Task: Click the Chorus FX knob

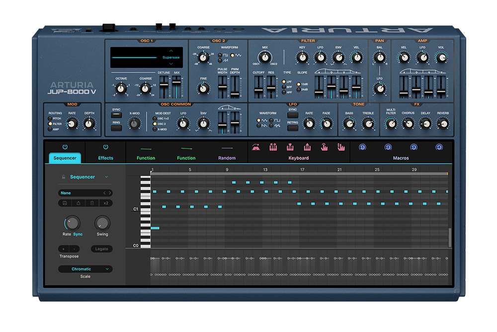Action: pyautogui.click(x=408, y=124)
